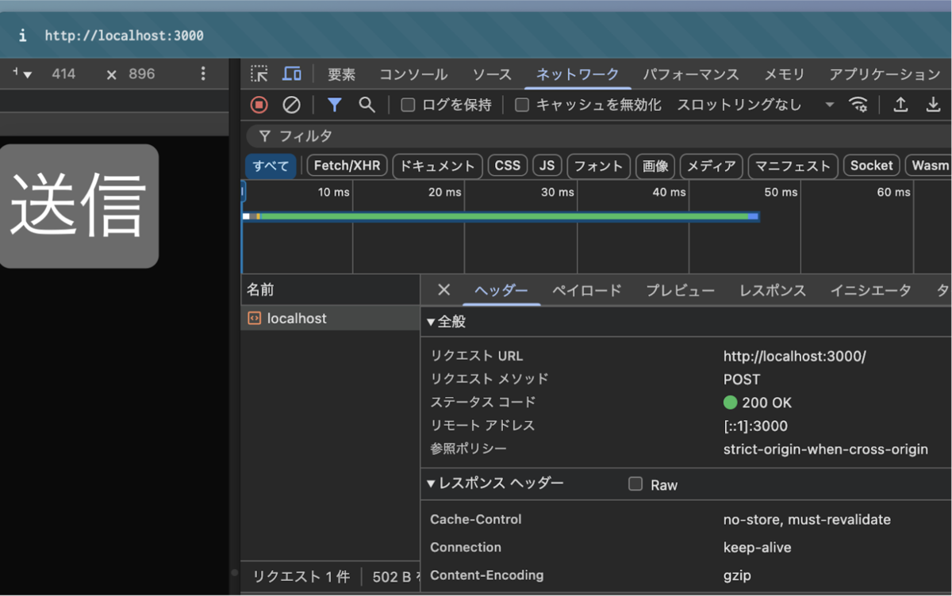Click the device height field 896
The height and width of the screenshot is (596, 952).
coord(142,74)
